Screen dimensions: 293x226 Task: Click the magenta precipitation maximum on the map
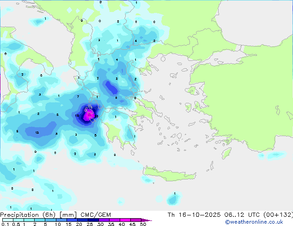[89, 115]
